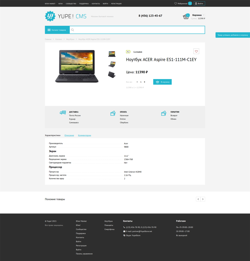This screenshot has height=261, width=250.
Task: Click the main laptop product image
Action: click(77, 66)
